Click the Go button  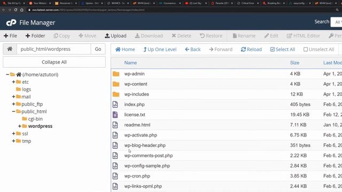click(x=98, y=49)
